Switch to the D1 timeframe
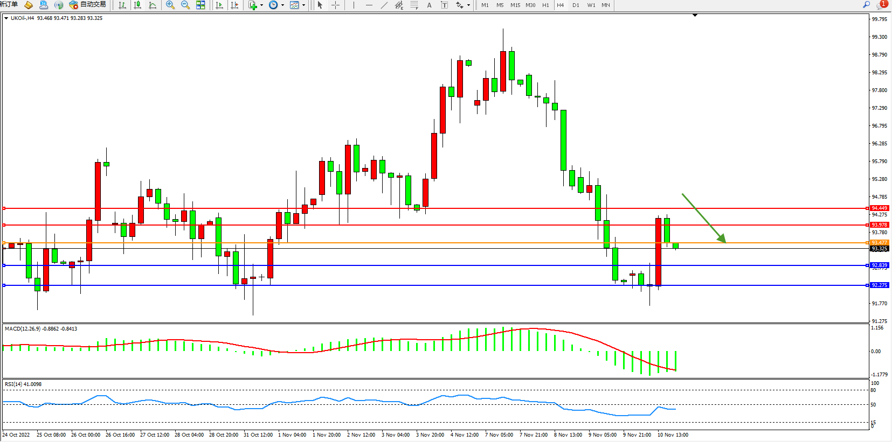The height and width of the screenshot is (442, 892). pyautogui.click(x=576, y=5)
